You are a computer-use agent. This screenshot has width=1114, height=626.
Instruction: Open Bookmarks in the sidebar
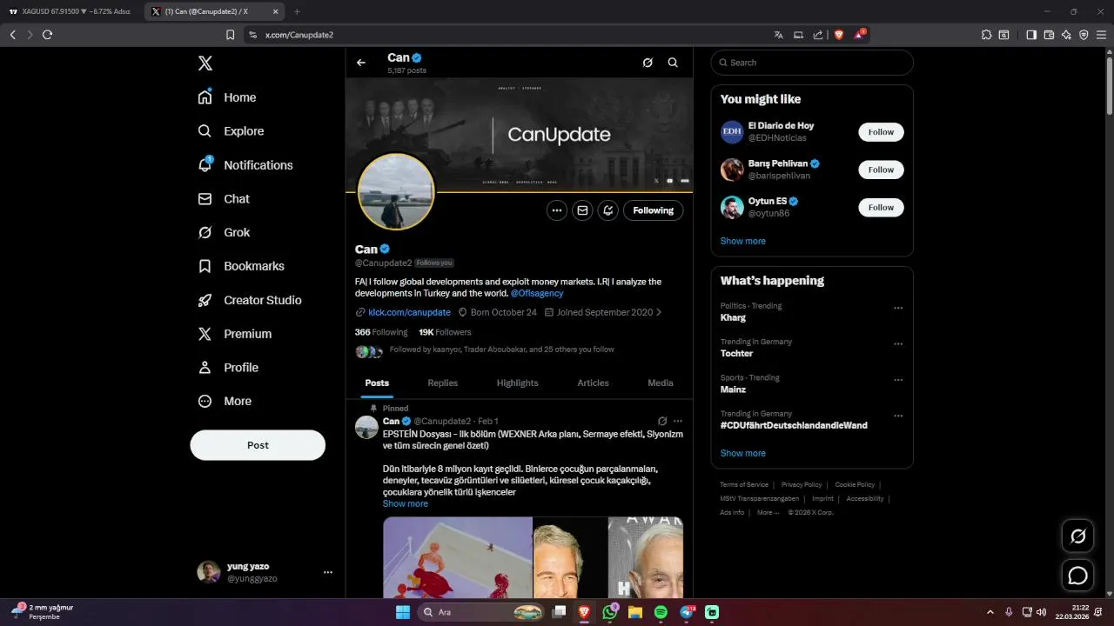pos(241,266)
